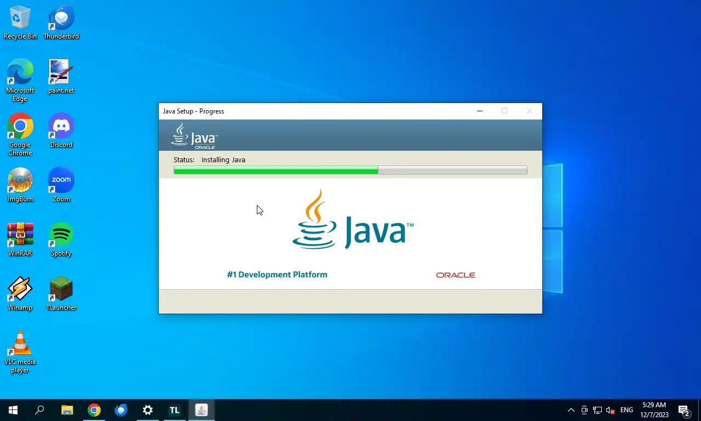Screen dimensions: 701x421
Task: Click the "#1 Development Platform" text
Action: coord(277,275)
